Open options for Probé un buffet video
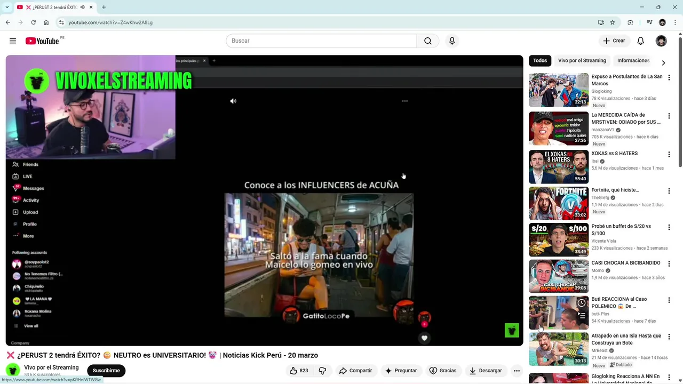The height and width of the screenshot is (384, 683). pyautogui.click(x=669, y=227)
